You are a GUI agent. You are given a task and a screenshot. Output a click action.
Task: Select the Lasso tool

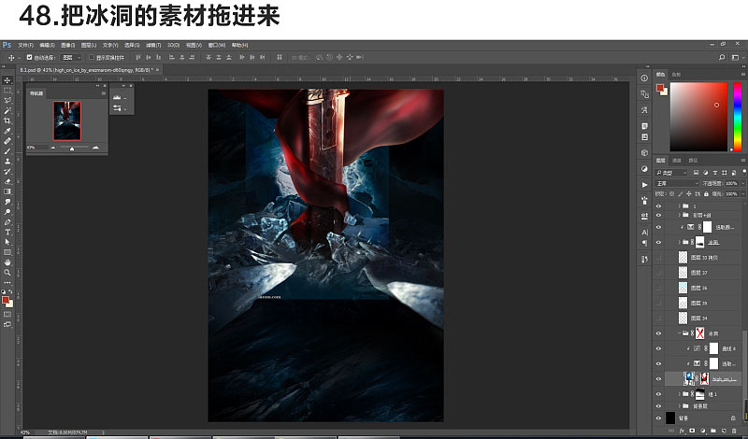(7, 101)
